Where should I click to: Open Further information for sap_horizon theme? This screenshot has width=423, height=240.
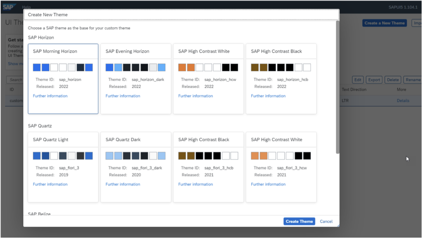[x=50, y=96]
